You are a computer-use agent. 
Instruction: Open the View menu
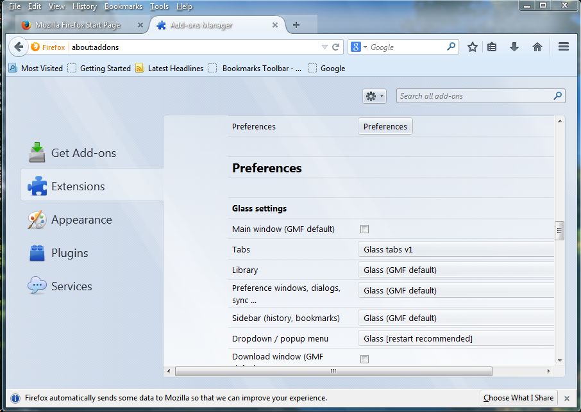pos(56,6)
